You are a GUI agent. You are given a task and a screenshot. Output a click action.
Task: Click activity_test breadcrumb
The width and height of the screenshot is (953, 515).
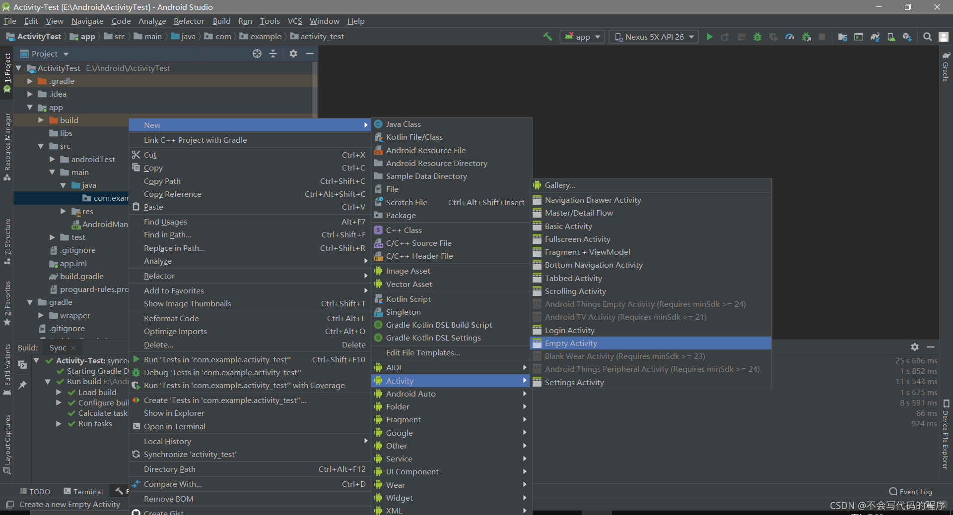tap(317, 36)
